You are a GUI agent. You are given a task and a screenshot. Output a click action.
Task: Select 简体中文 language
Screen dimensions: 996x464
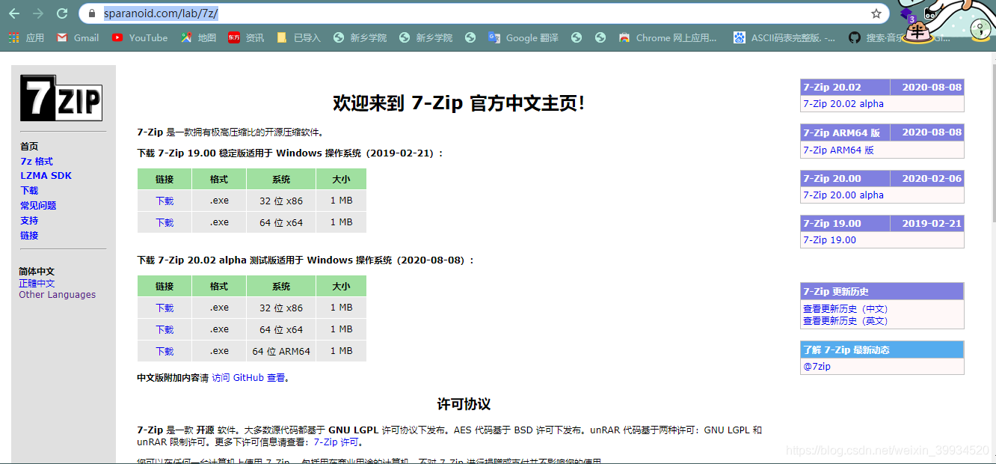pyautogui.click(x=37, y=272)
